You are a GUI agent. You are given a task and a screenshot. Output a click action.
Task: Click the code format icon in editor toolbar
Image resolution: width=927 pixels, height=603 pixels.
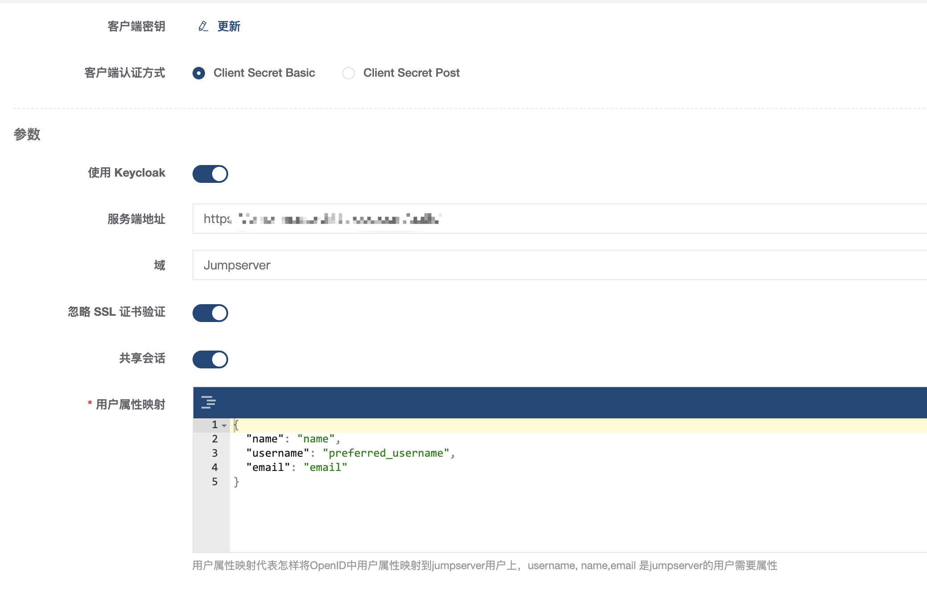click(x=209, y=402)
